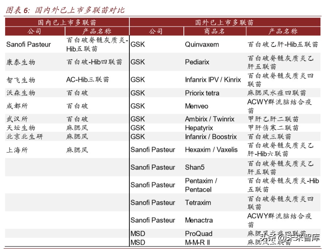Click the Infanrix IPV / Kinrix cell
The image size is (327, 249).
pyautogui.click(x=213, y=79)
